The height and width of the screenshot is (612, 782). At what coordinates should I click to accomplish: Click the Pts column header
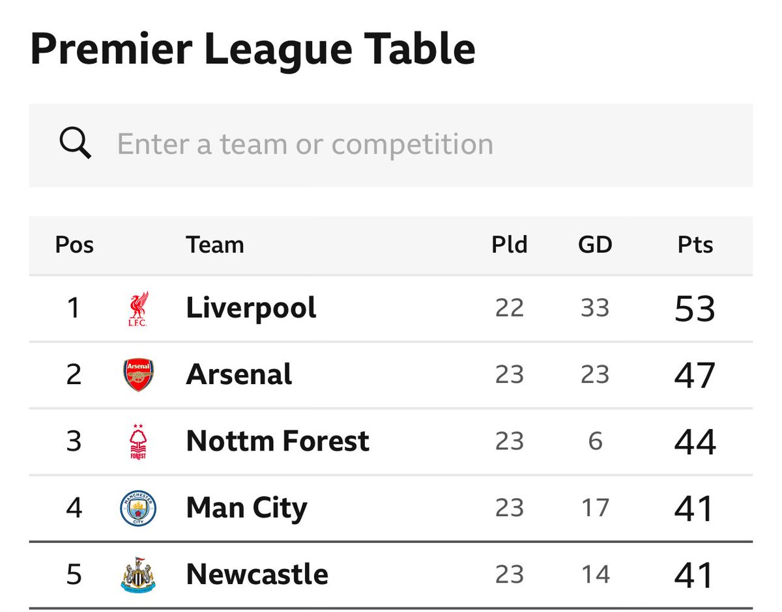[695, 245]
